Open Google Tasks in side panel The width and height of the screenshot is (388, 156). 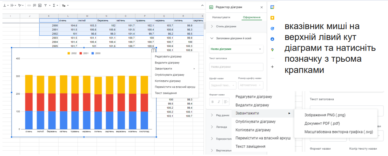(x=272, y=28)
